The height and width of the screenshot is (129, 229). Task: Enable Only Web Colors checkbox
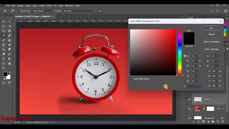(x=131, y=79)
